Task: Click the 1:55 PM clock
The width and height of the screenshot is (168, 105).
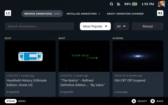Action: click(x=147, y=4)
